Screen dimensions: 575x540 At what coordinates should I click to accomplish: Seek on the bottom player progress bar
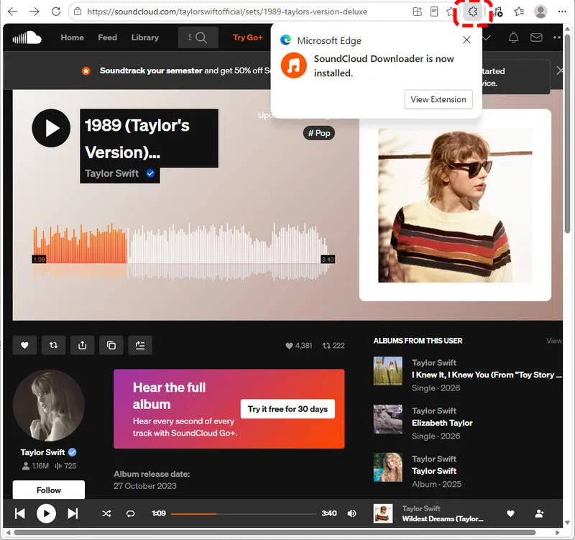(244, 514)
